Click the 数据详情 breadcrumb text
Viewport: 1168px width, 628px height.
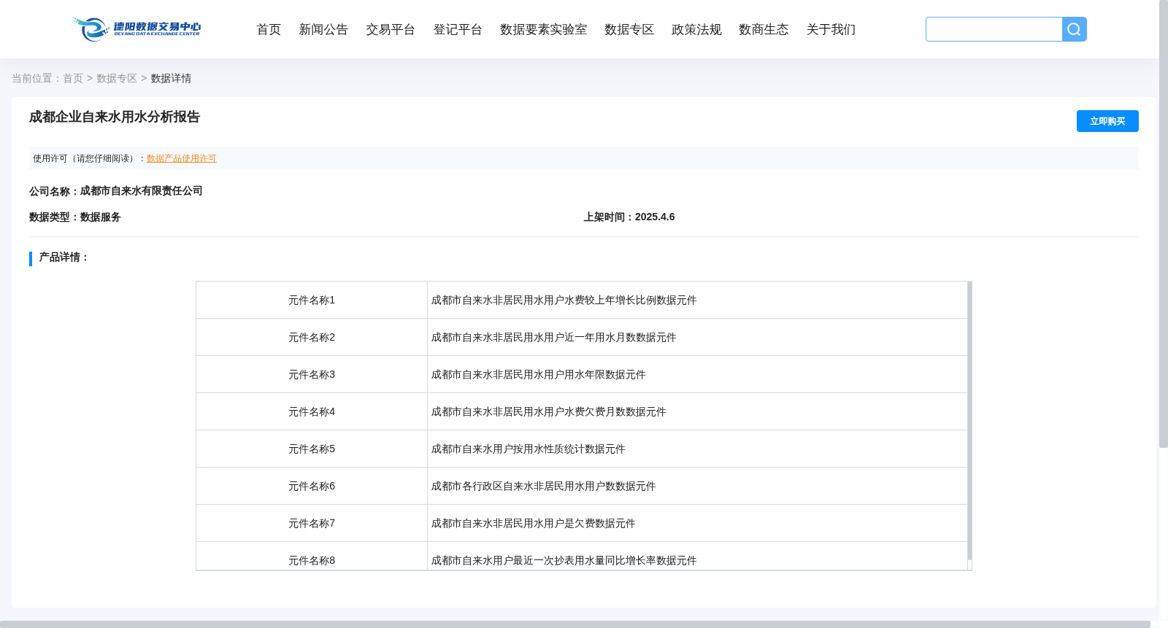pyautogui.click(x=171, y=78)
